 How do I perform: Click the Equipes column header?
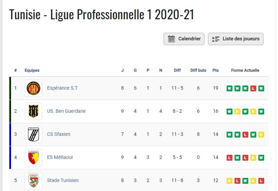32,70
